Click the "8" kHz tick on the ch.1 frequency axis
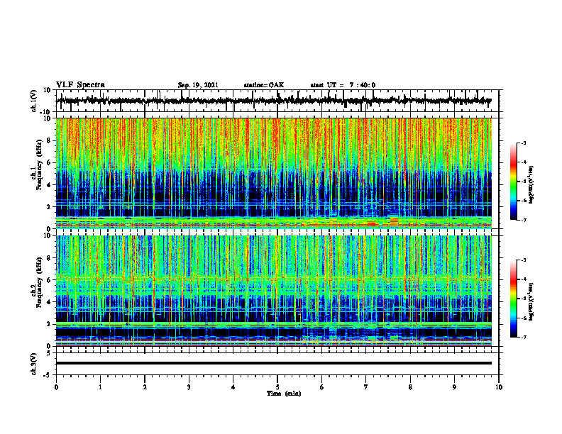This screenshot has height=434, width=562. [49, 140]
